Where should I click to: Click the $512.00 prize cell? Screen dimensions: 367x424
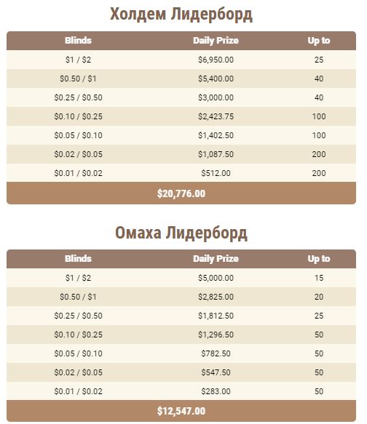pos(216,173)
